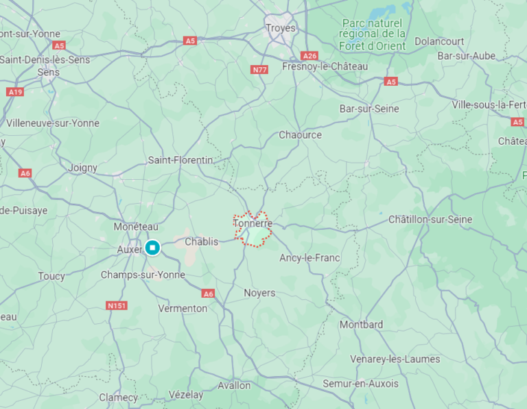Click the N77 road shield
This screenshot has width=527, height=409.
click(259, 70)
